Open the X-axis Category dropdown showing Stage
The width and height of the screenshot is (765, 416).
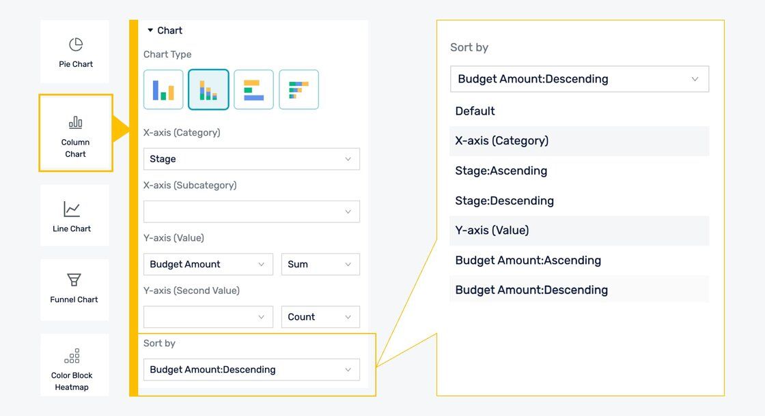[252, 159]
